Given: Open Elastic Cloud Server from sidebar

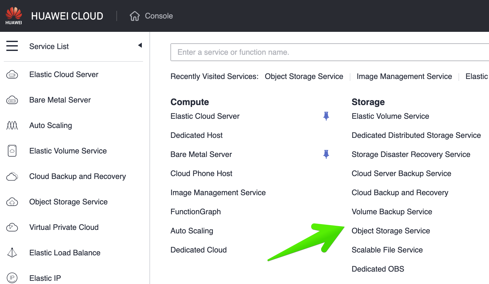Looking at the screenshot, I should click(64, 75).
